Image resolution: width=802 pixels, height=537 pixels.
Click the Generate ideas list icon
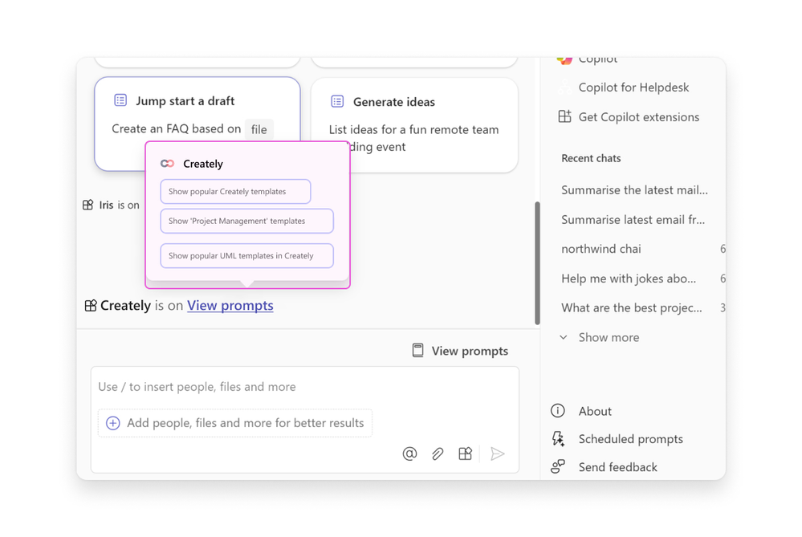337,101
